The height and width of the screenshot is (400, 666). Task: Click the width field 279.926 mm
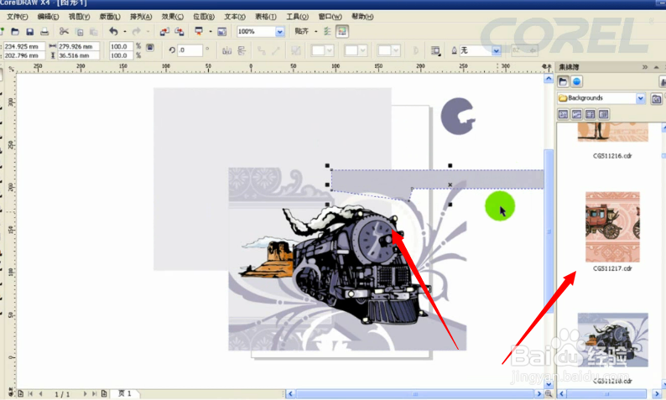(78, 46)
